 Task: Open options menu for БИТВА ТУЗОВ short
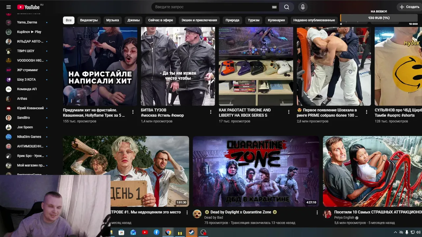click(211, 112)
